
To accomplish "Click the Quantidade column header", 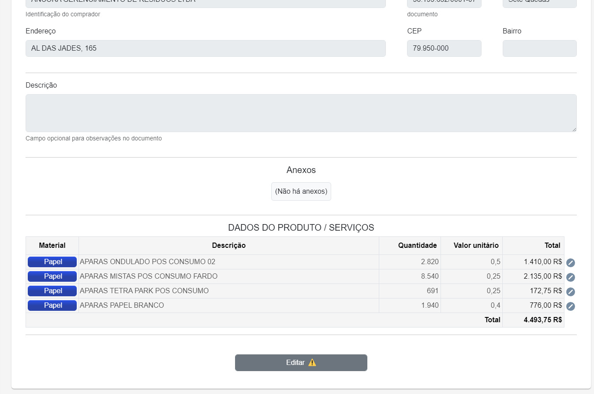I will tap(417, 245).
